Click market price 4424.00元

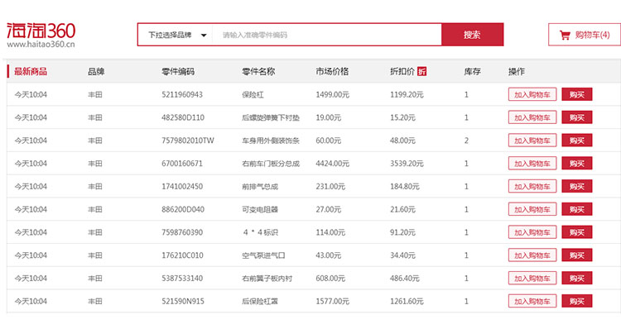332,164
